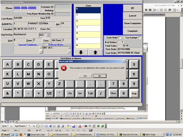The height and width of the screenshot is (137, 183).
Task: Pick the Line tool in Draw toolbar
Action: [29, 126]
